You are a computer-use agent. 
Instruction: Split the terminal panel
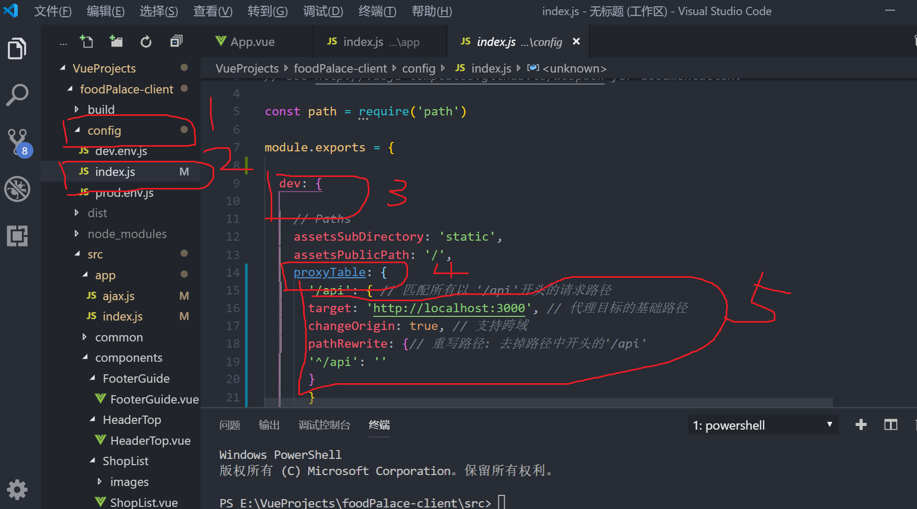pos(891,425)
